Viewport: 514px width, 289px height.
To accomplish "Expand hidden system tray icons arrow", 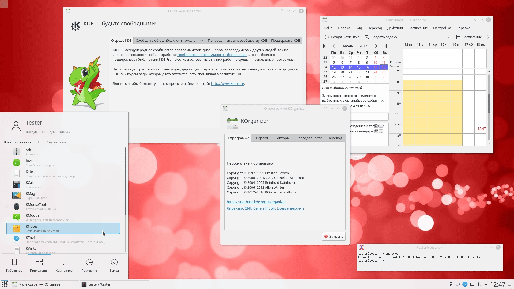I will [x=486, y=284].
